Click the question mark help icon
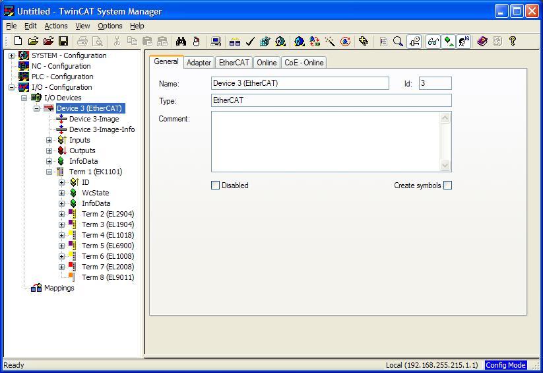 coord(513,42)
